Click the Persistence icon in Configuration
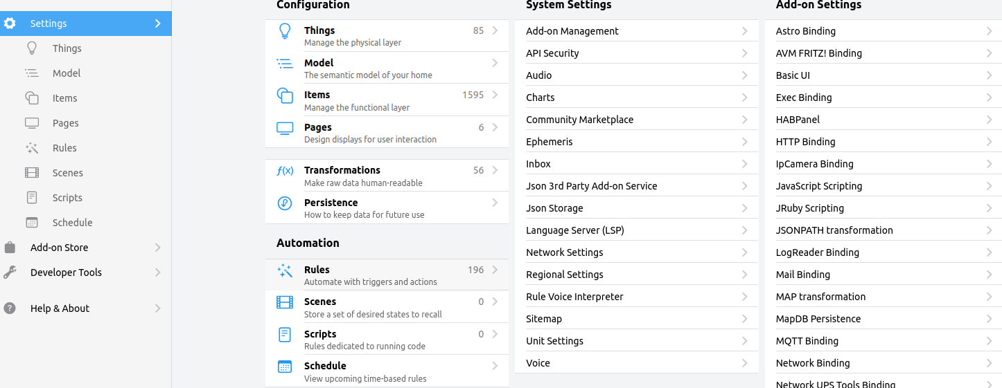 tap(285, 203)
